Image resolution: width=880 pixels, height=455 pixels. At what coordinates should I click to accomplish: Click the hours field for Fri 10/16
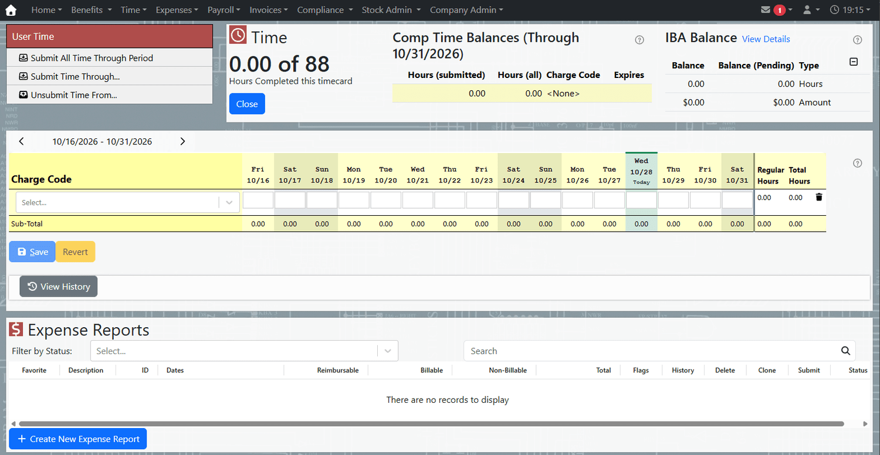point(258,200)
